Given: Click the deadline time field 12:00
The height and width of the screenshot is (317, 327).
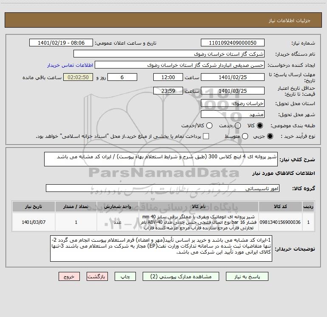Looking at the screenshot, I should (168, 77).
